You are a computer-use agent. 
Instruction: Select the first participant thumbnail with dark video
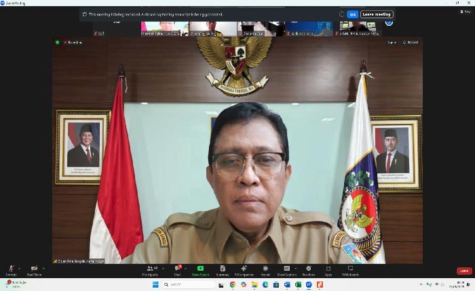coord(116,28)
